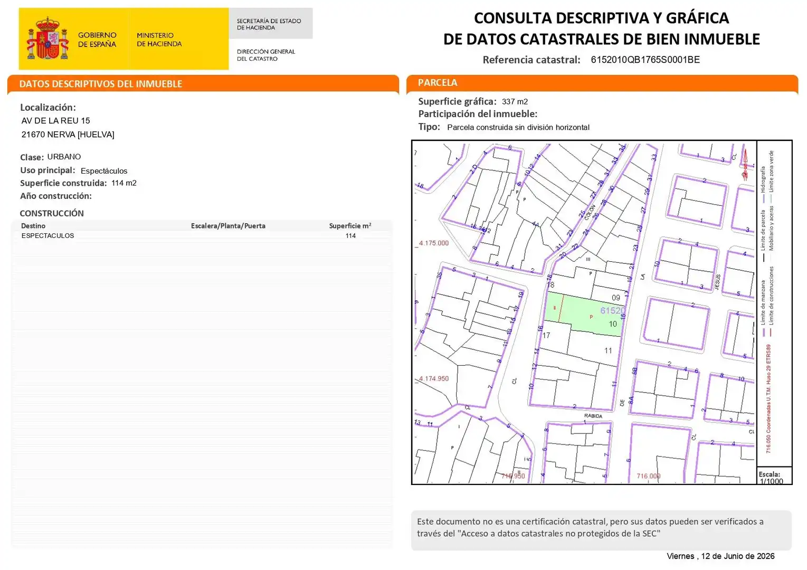Click the Límite de manzana legend entry
Image resolution: width=807 pixels, height=570 pixels.
(763, 308)
